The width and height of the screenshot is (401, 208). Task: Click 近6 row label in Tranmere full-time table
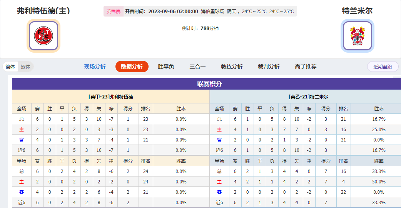[219, 150]
